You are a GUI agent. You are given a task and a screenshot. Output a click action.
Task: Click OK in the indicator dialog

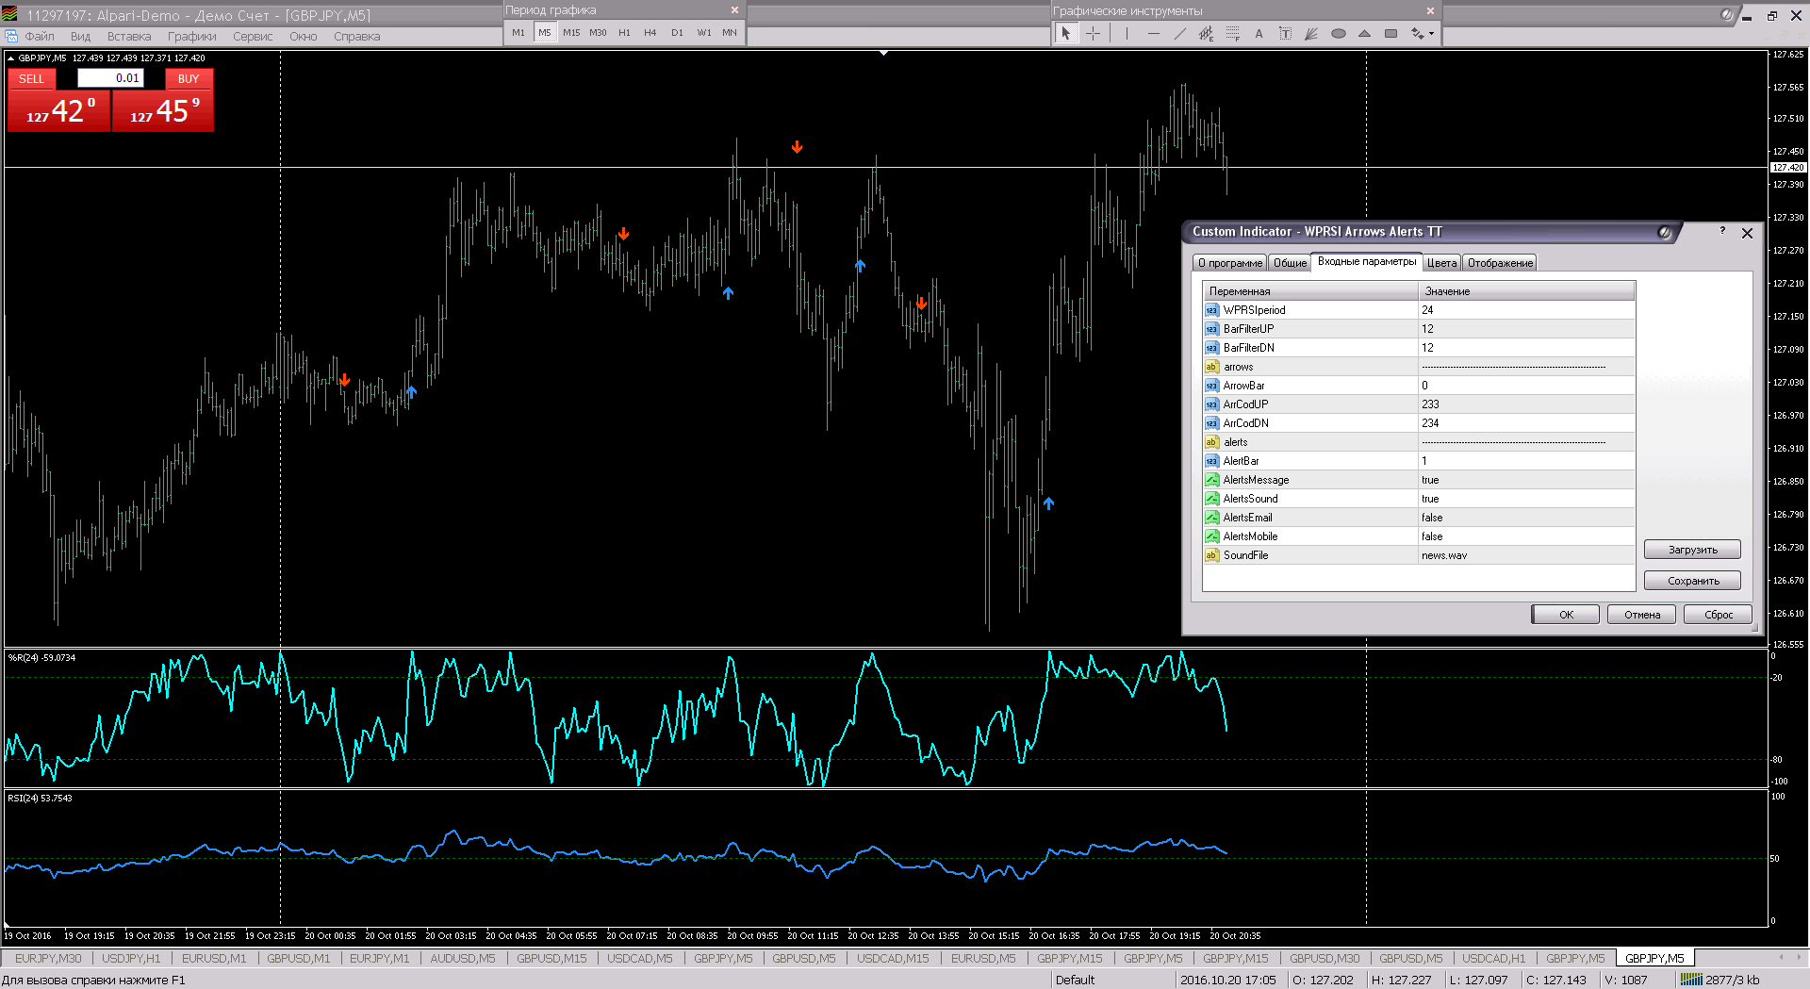pos(1565,615)
